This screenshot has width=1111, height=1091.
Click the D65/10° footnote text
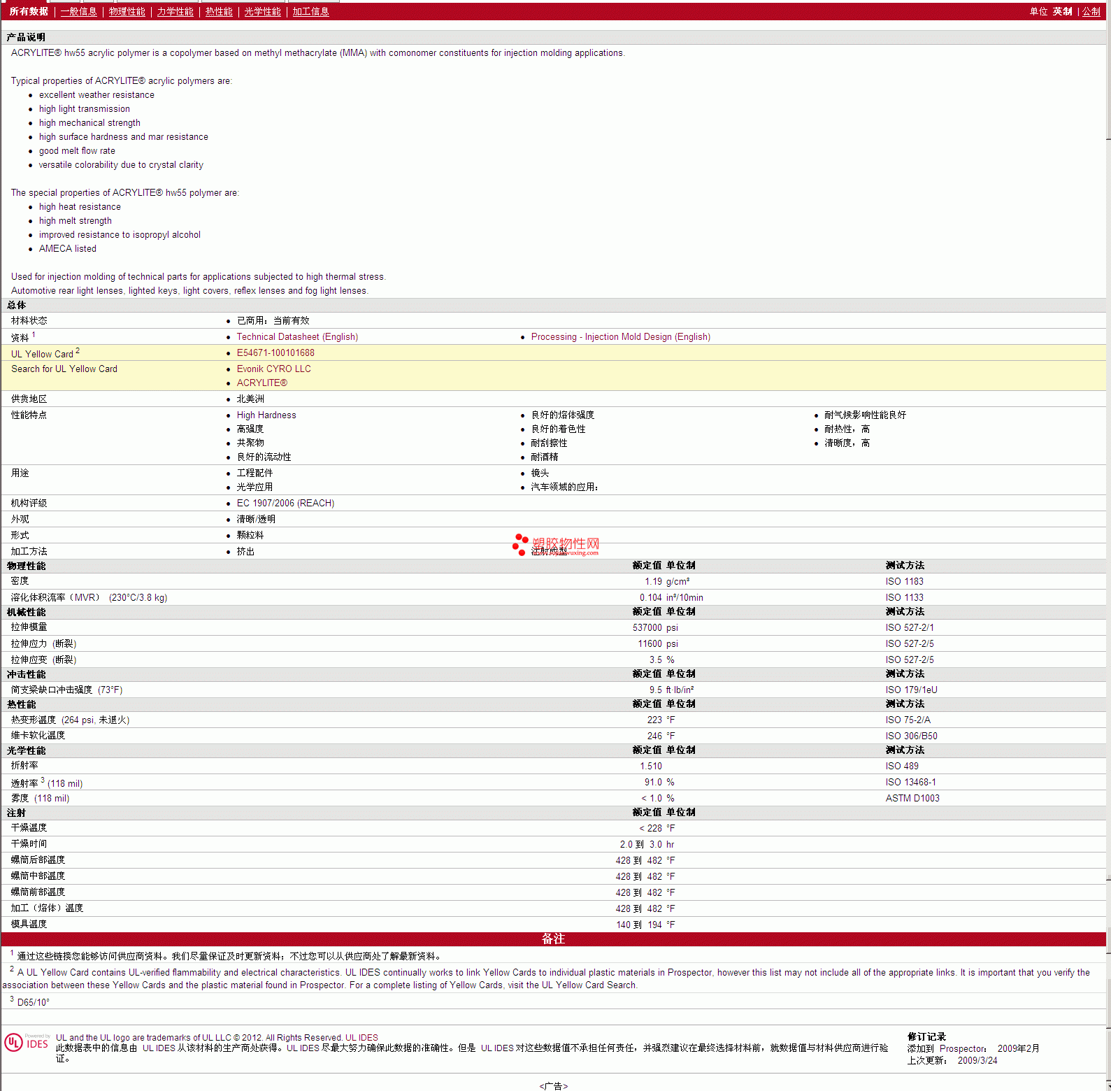pos(33,1002)
